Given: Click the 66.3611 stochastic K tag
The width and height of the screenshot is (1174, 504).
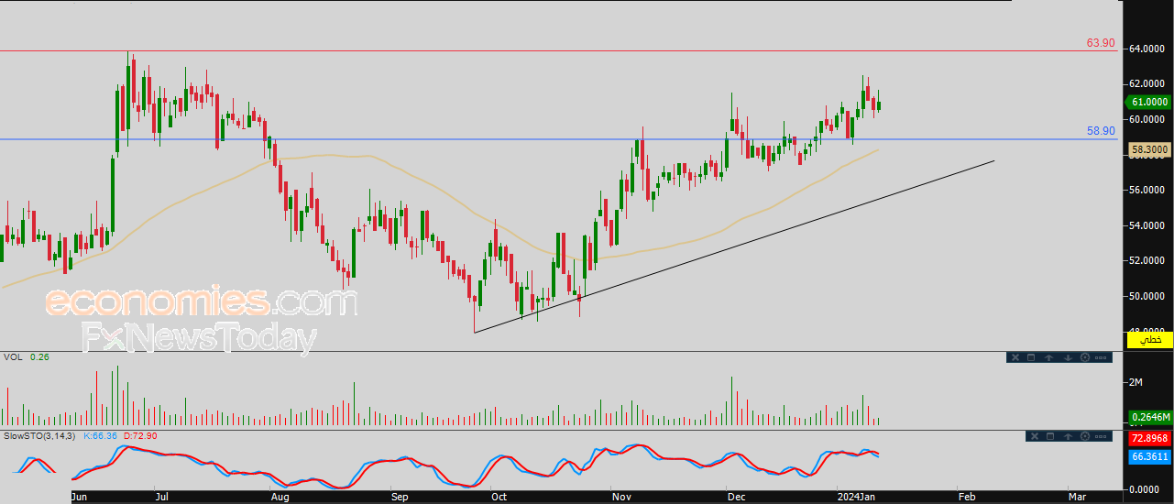Looking at the screenshot, I should [1149, 455].
